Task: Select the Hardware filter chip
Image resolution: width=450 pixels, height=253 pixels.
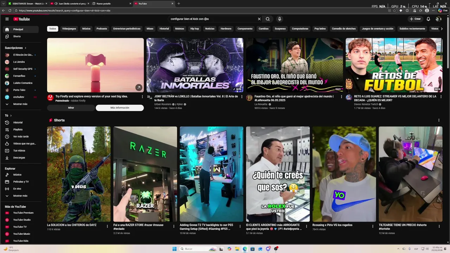Action: pyautogui.click(x=226, y=29)
